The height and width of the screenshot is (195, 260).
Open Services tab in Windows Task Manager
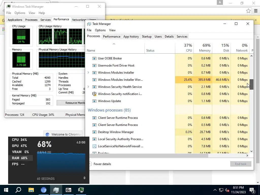45,20
